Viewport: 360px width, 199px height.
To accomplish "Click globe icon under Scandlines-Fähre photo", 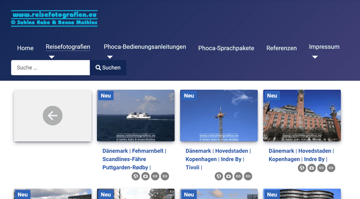I will pos(135,177).
